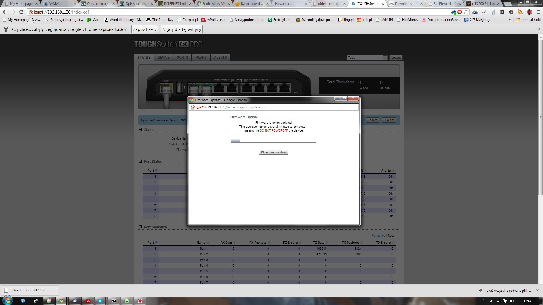This screenshot has width=543, height=305.
Task: Bookmark this page with the star icon
Action: click(466, 12)
